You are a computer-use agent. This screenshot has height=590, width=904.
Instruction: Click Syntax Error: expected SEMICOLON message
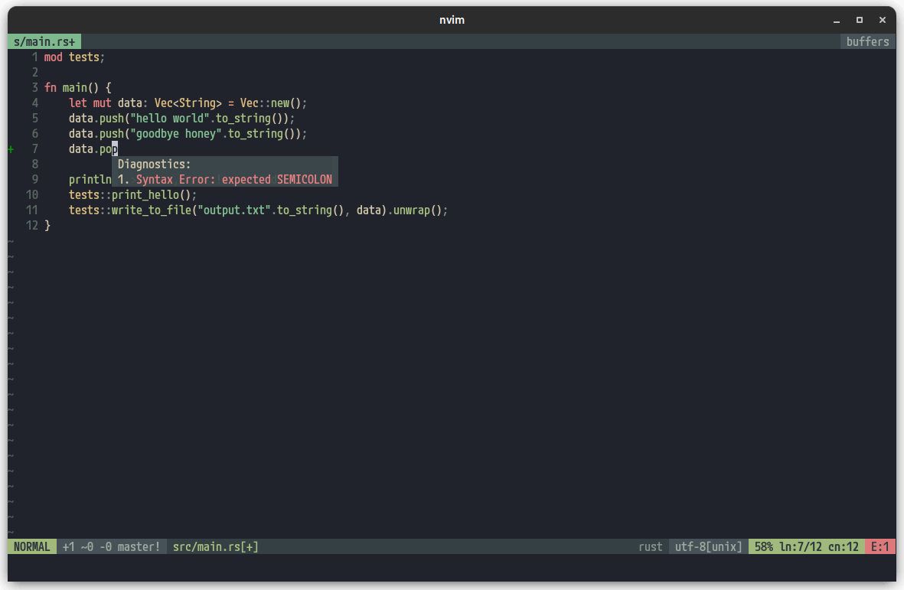[234, 180]
